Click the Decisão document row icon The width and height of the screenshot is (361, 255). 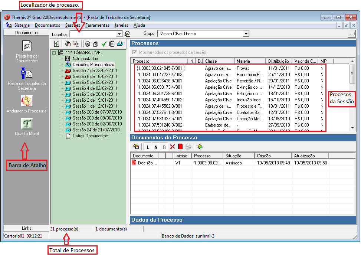(x=134, y=163)
